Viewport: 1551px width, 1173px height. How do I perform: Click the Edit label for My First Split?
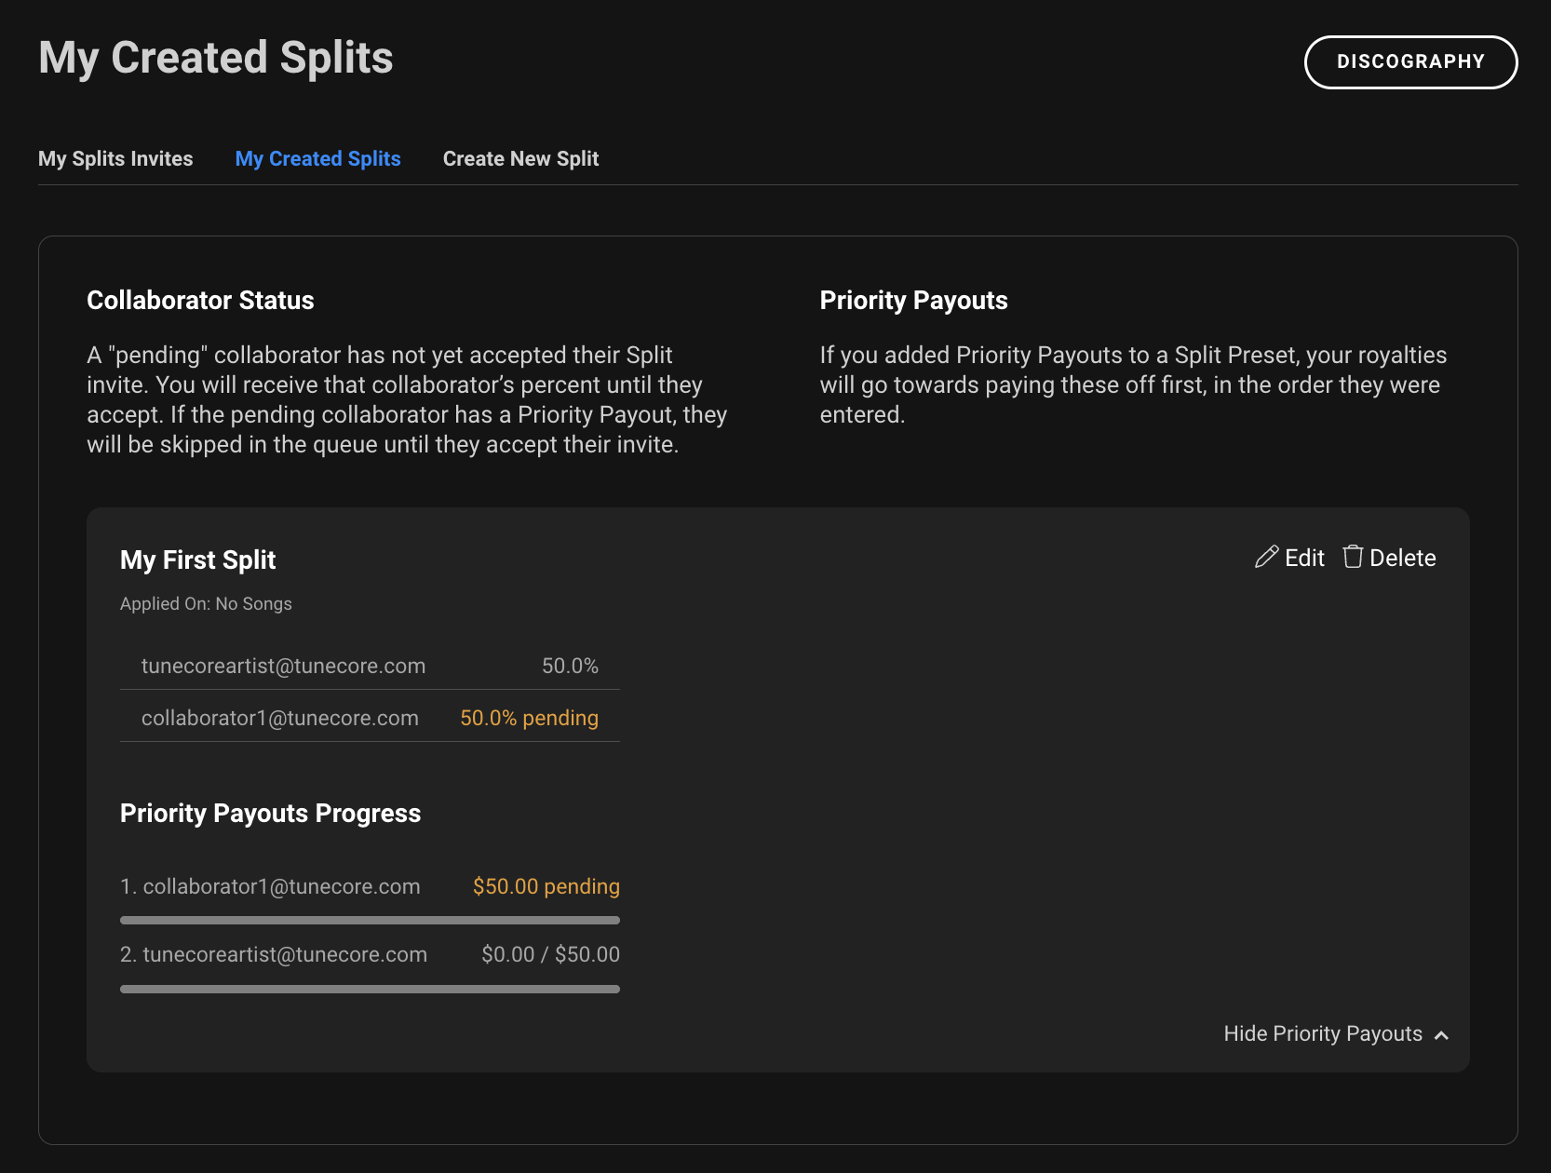1304,558
